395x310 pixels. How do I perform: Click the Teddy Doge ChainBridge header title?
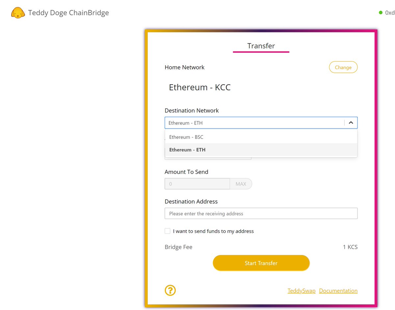click(x=68, y=13)
